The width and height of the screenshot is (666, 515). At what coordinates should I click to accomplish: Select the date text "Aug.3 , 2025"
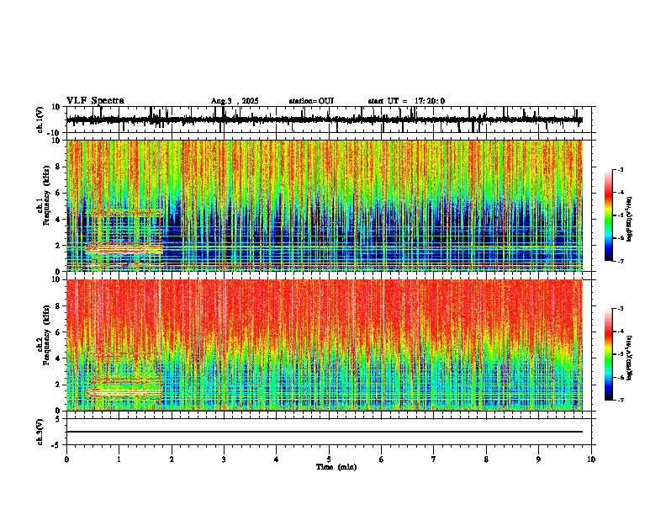point(235,101)
